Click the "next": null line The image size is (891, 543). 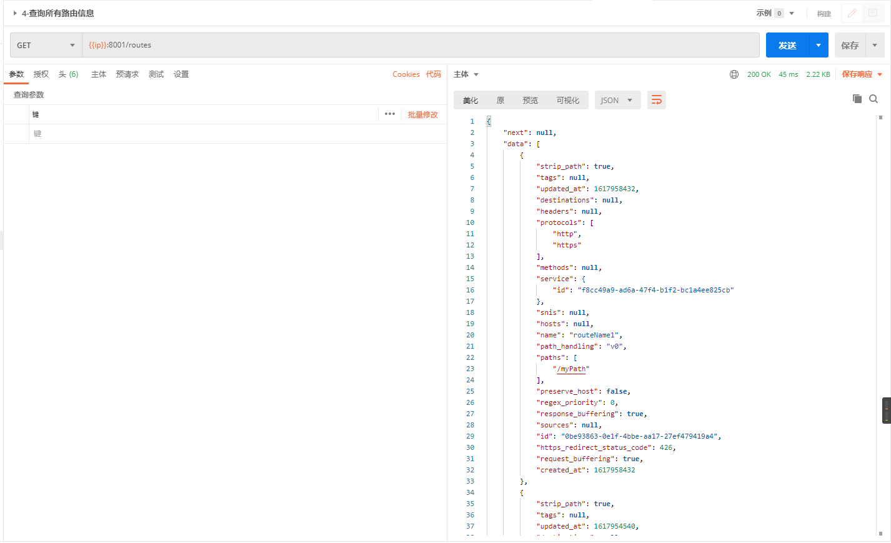point(530,132)
